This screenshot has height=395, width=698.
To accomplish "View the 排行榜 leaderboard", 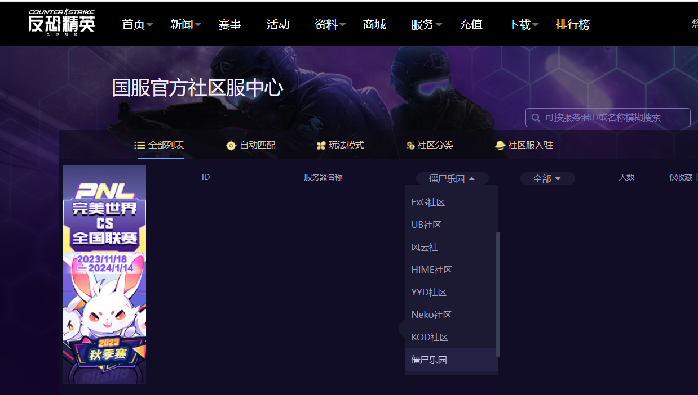I will (573, 24).
